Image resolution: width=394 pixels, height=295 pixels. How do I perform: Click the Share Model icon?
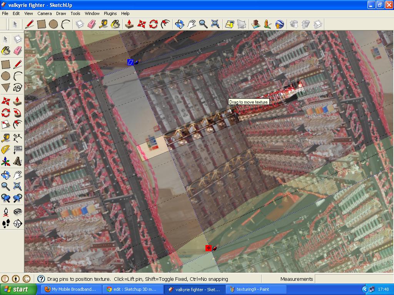306,24
